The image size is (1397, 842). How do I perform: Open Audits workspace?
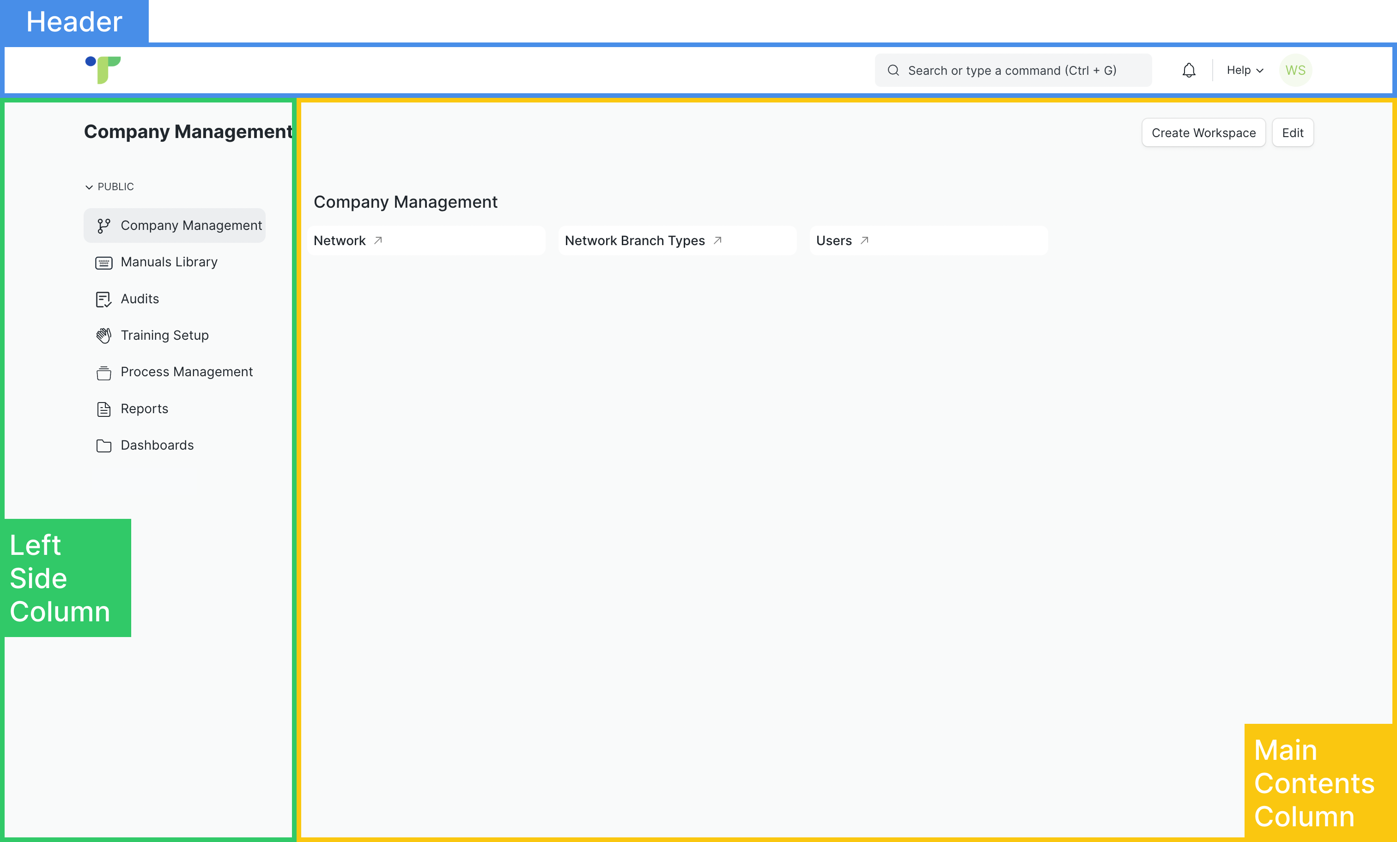click(x=140, y=299)
